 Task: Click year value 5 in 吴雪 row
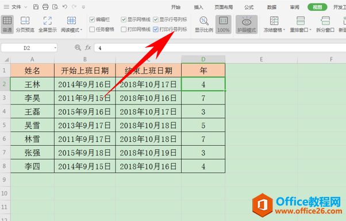[203, 125]
